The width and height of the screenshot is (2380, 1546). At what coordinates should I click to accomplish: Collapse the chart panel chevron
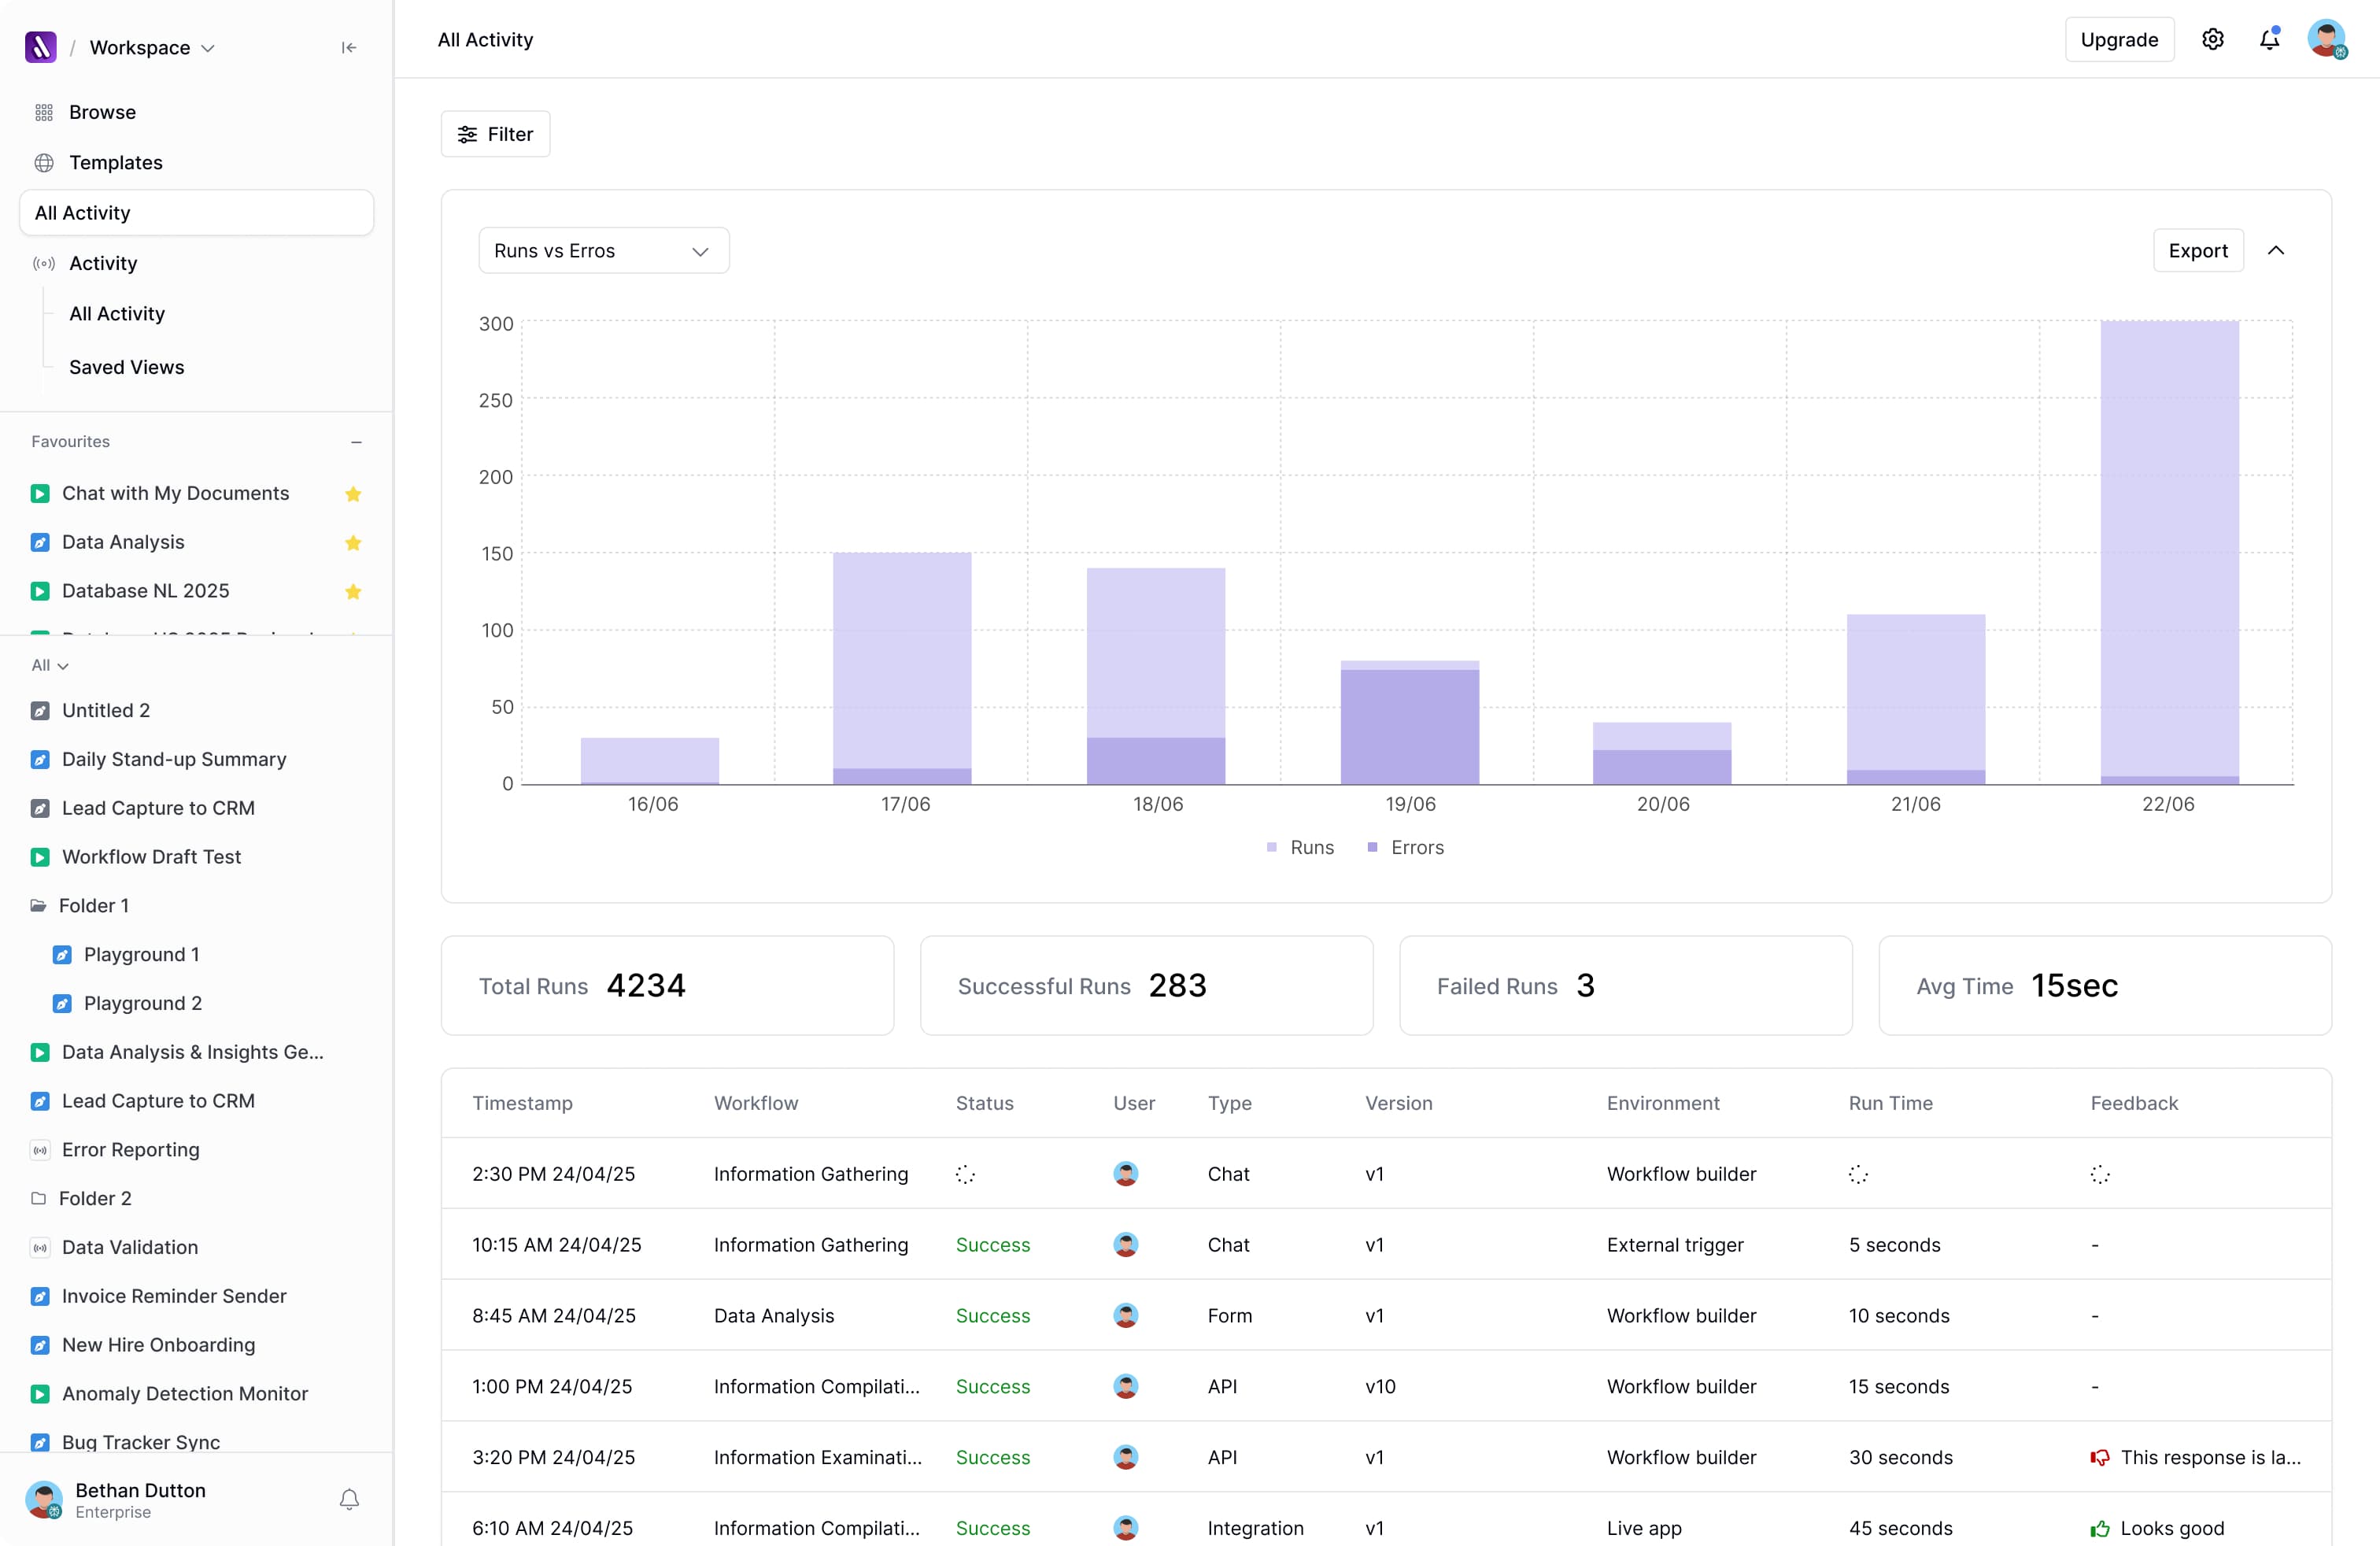click(2276, 250)
